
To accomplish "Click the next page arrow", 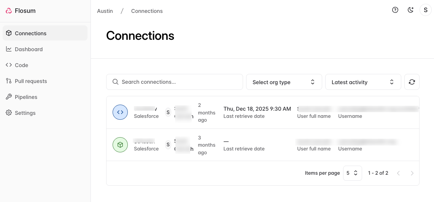I will 412,173.
